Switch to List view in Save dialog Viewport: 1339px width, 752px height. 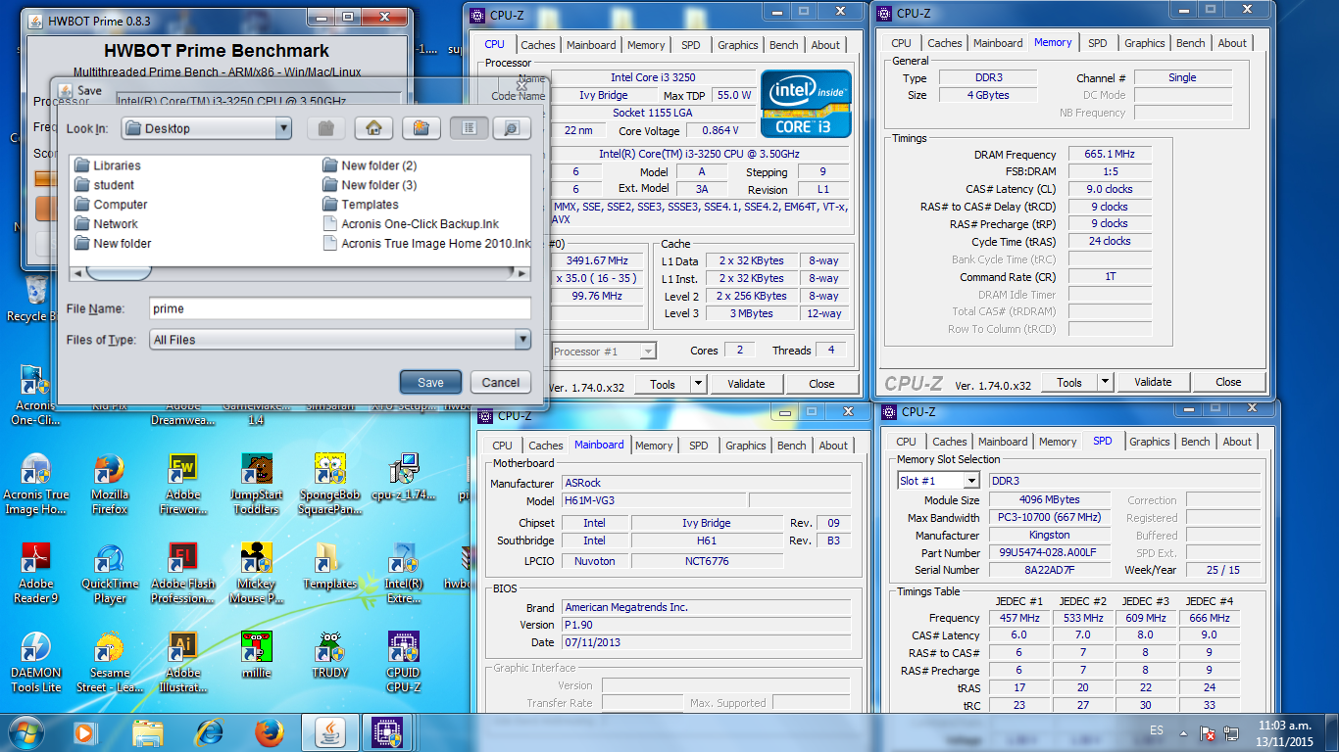point(470,128)
